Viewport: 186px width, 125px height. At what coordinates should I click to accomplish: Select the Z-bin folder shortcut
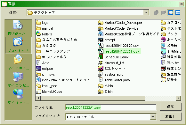(x=105, y=92)
